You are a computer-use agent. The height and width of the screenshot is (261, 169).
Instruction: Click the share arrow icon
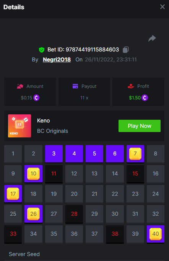[x=152, y=38]
